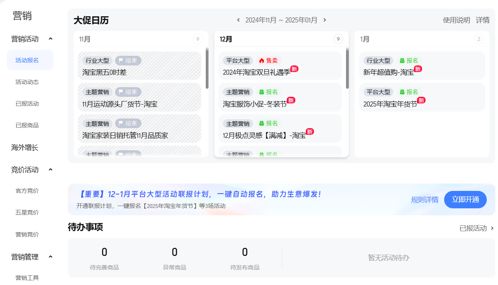The image size is (498, 285).
Task: Click the 9 count badge for 12月
Action: 338,39
